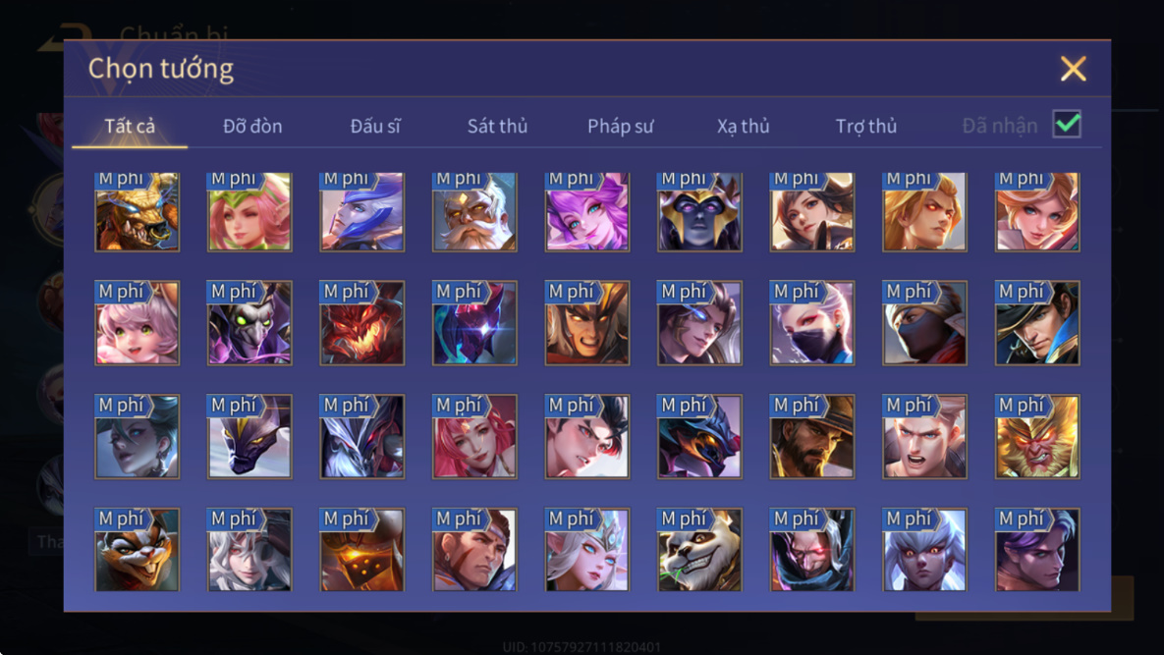Switch to the Đỡ đòn tab

(x=252, y=126)
